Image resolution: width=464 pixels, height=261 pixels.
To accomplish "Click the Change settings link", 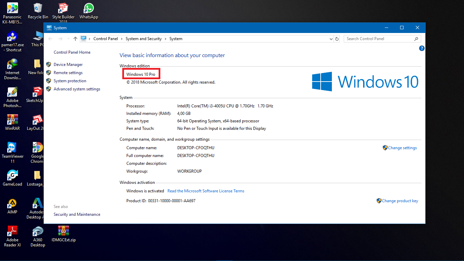I will (x=402, y=147).
